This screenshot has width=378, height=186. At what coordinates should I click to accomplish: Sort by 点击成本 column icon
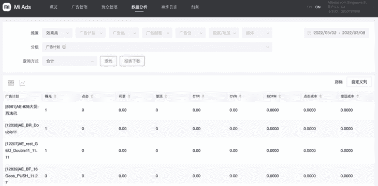coord(321,96)
